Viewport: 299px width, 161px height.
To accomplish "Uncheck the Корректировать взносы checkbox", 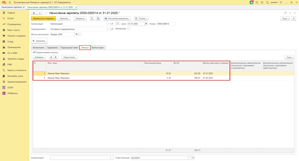I will tap(34, 52).
